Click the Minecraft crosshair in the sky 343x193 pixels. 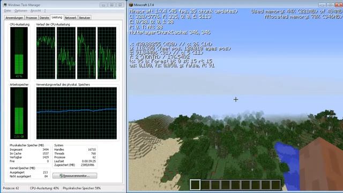tap(236, 100)
